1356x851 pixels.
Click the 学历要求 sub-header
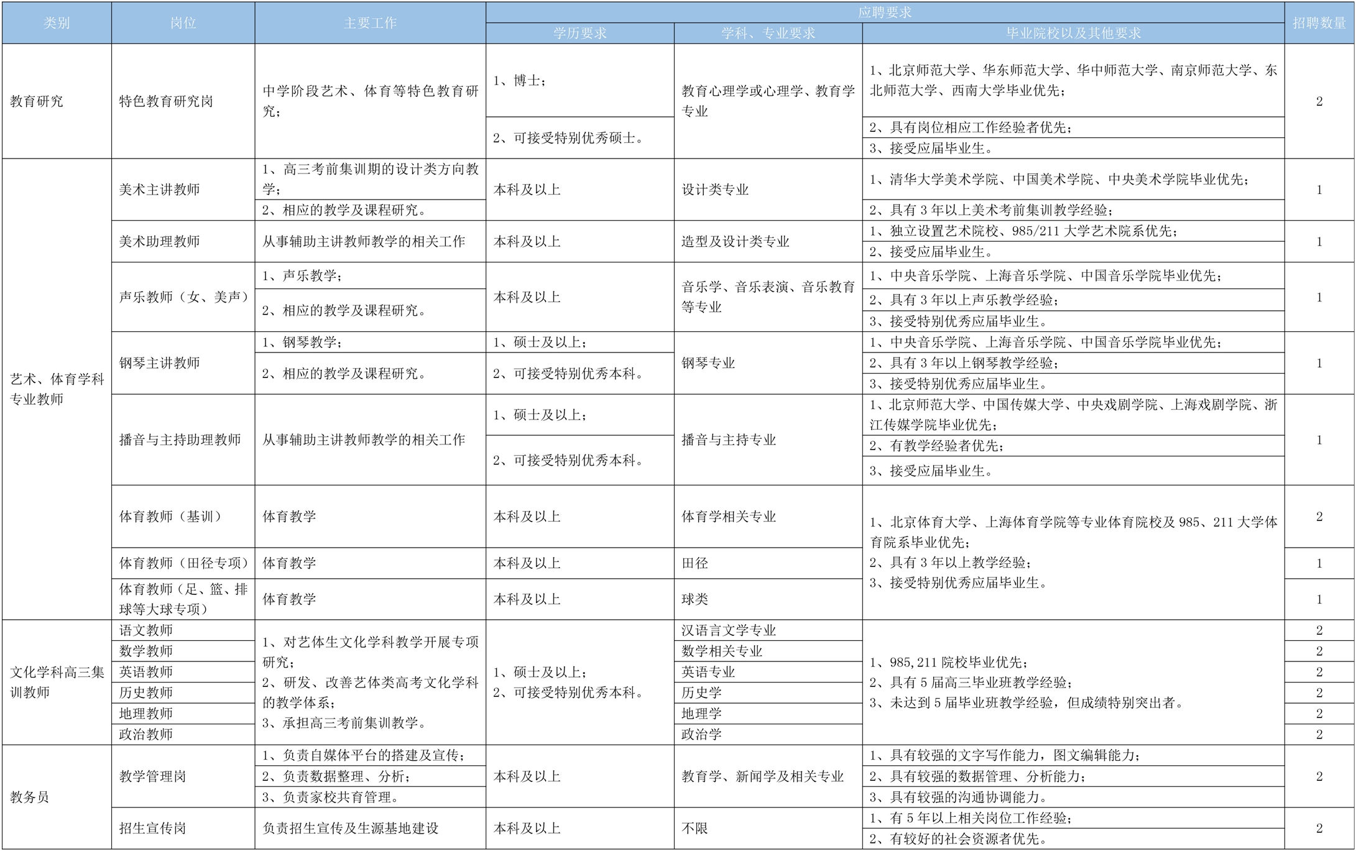(579, 33)
